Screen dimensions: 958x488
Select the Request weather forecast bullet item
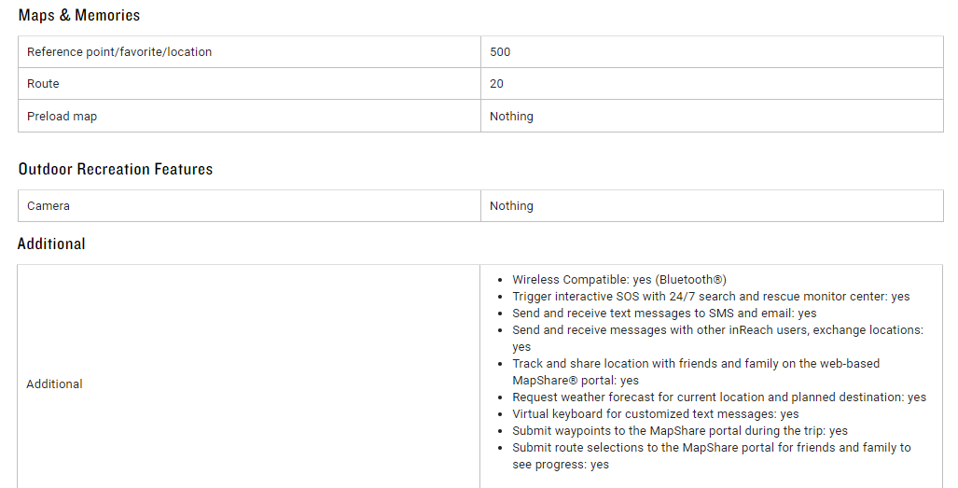pyautogui.click(x=719, y=397)
